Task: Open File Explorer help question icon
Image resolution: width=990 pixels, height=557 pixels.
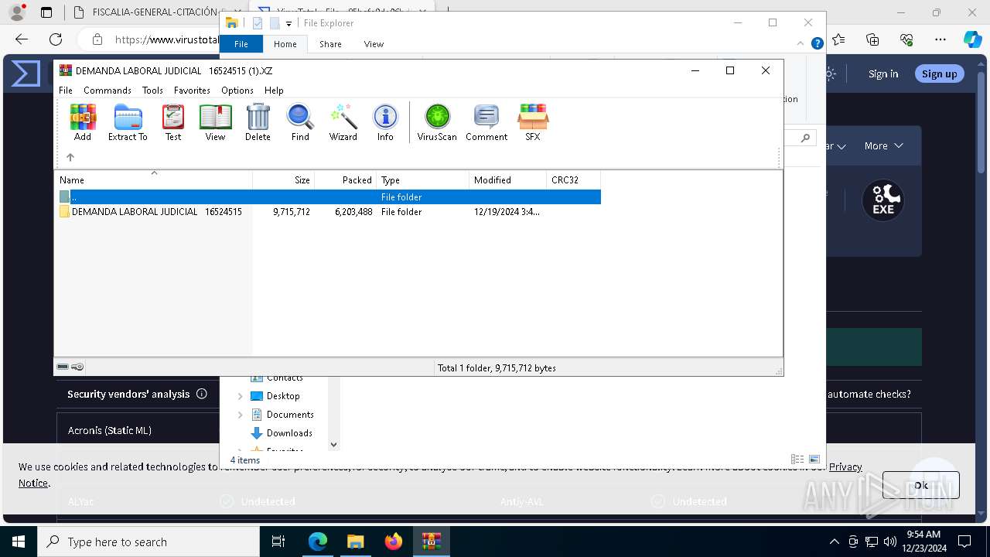Action: (x=818, y=44)
